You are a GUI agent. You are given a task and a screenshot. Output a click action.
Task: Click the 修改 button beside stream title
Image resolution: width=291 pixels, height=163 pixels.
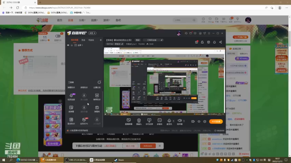137,40
